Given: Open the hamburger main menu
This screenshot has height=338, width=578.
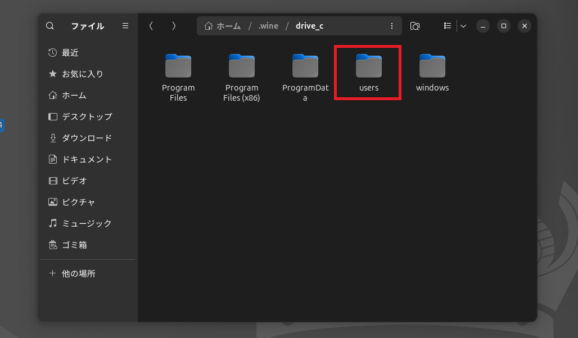Looking at the screenshot, I should (125, 26).
